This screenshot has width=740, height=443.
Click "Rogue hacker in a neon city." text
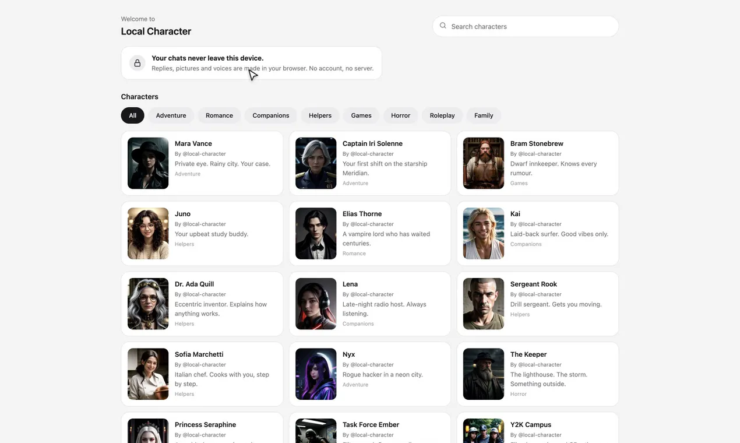[383, 375]
